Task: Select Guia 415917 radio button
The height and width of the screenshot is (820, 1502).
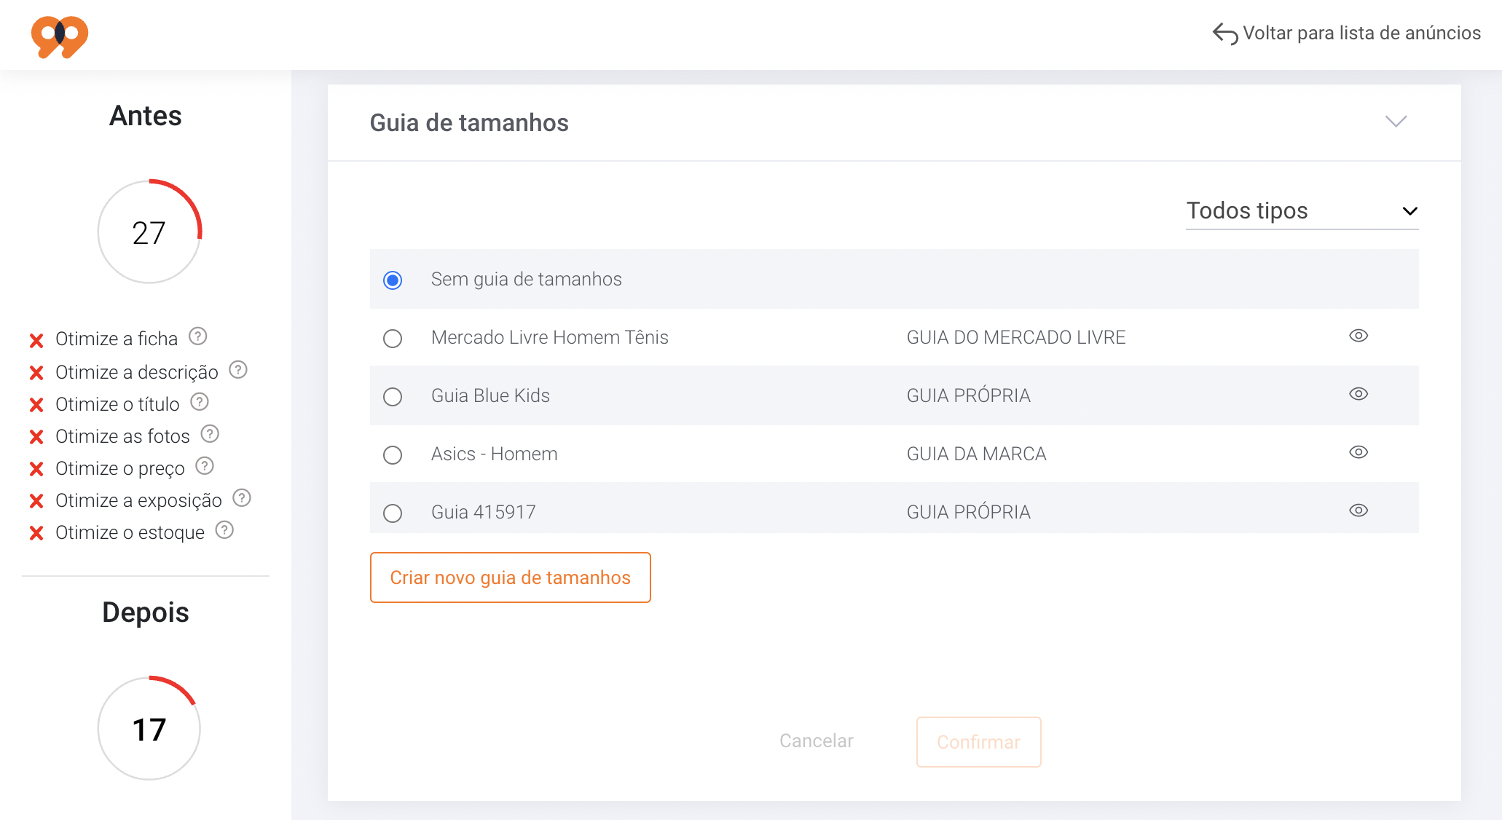Action: pyautogui.click(x=393, y=513)
